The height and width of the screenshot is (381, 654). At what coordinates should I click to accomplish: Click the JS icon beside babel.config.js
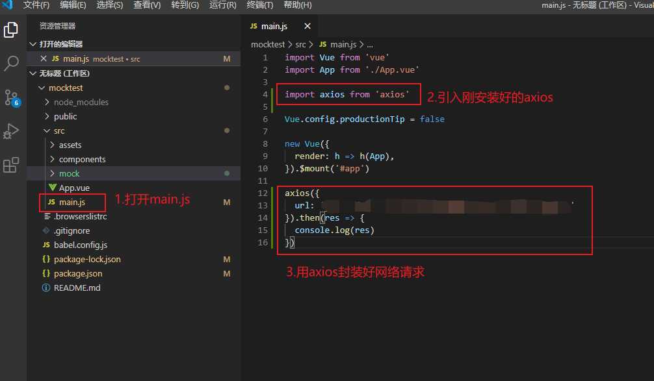coord(46,245)
